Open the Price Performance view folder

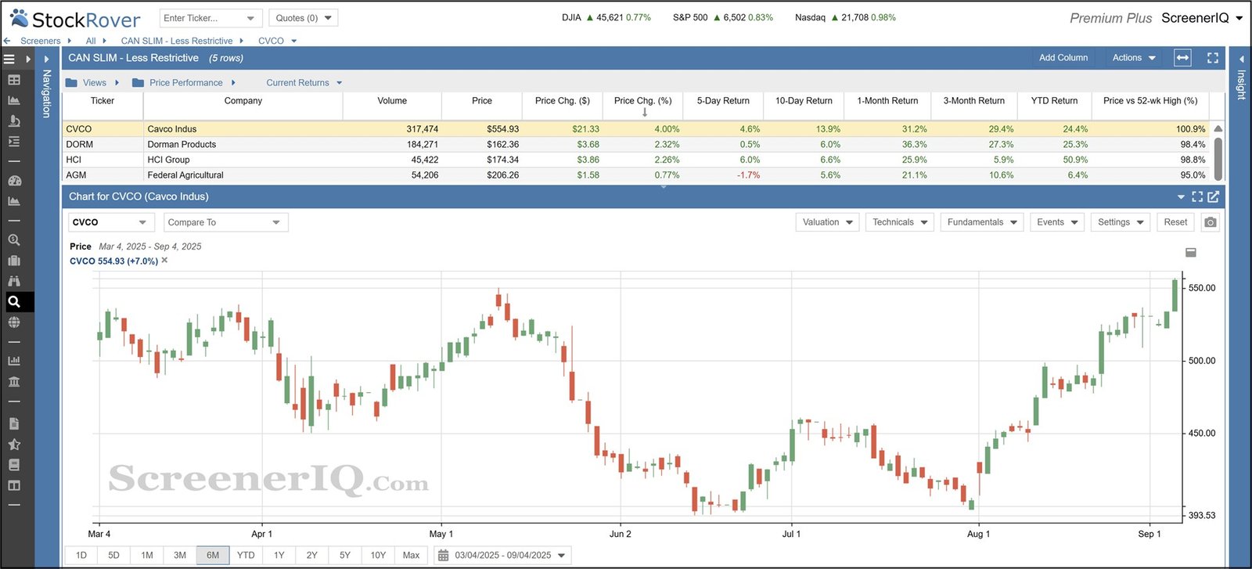(185, 83)
